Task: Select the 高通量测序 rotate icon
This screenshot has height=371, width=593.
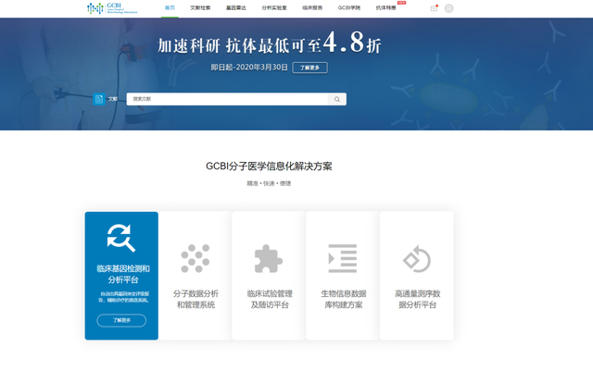Action: click(417, 259)
